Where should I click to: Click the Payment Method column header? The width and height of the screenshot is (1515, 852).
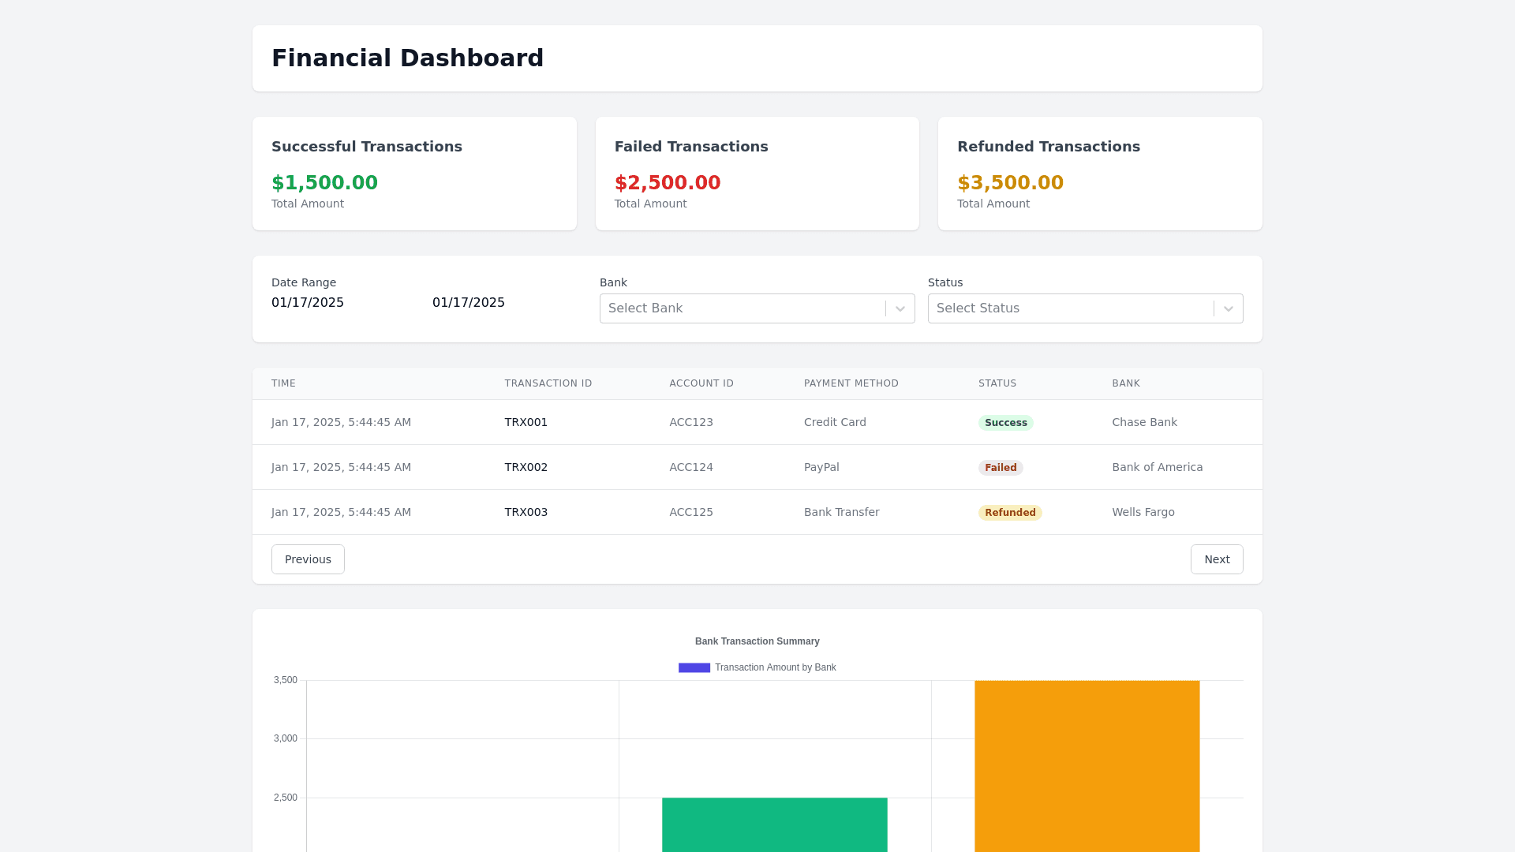coord(851,383)
